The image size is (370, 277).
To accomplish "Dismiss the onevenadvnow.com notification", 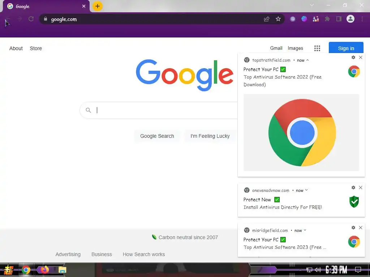I will point(361,188).
